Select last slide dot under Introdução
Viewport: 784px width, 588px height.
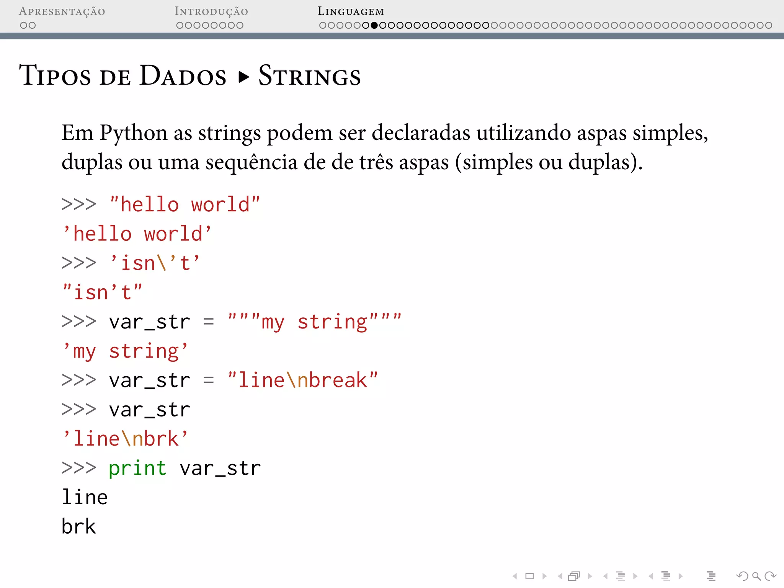click(x=240, y=25)
